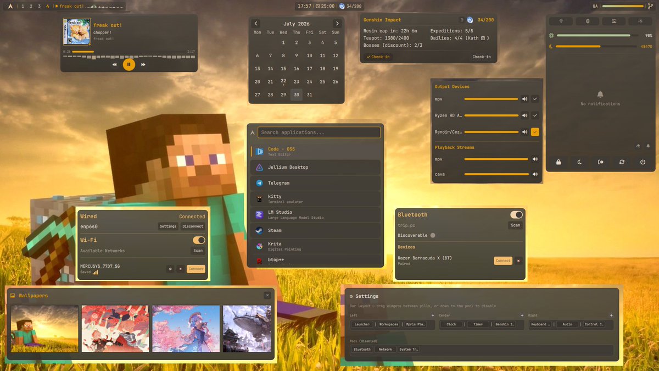
Task: Mute the mpv output device speaker icon
Action: click(525, 99)
